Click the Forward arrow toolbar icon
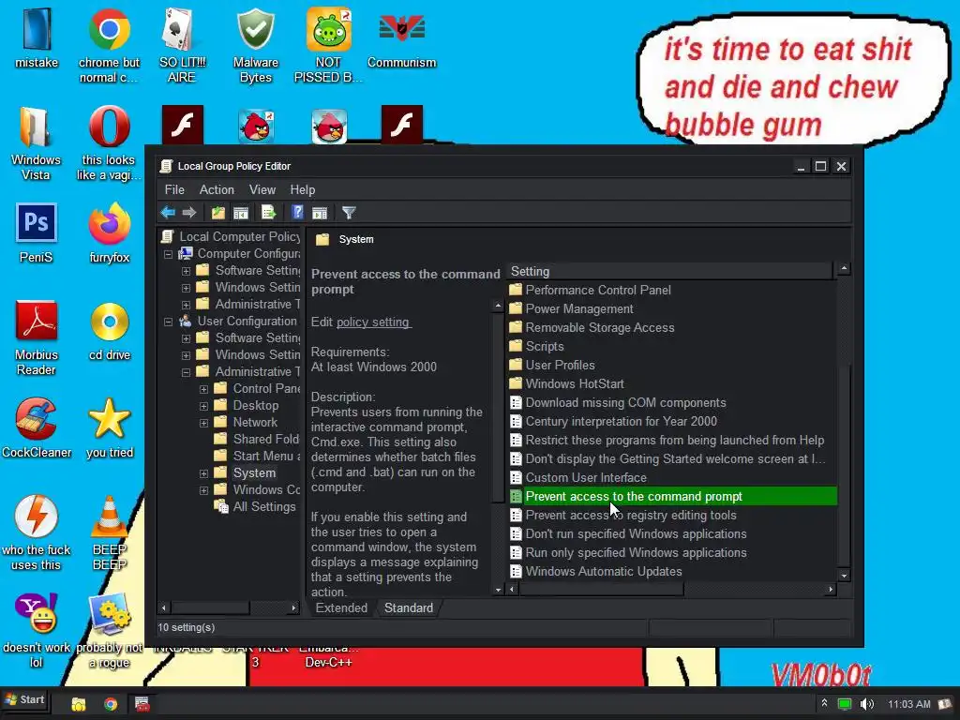The image size is (960, 720). pyautogui.click(x=189, y=213)
